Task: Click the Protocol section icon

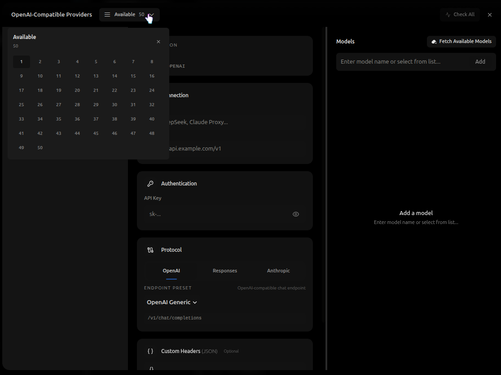Action: (x=150, y=250)
